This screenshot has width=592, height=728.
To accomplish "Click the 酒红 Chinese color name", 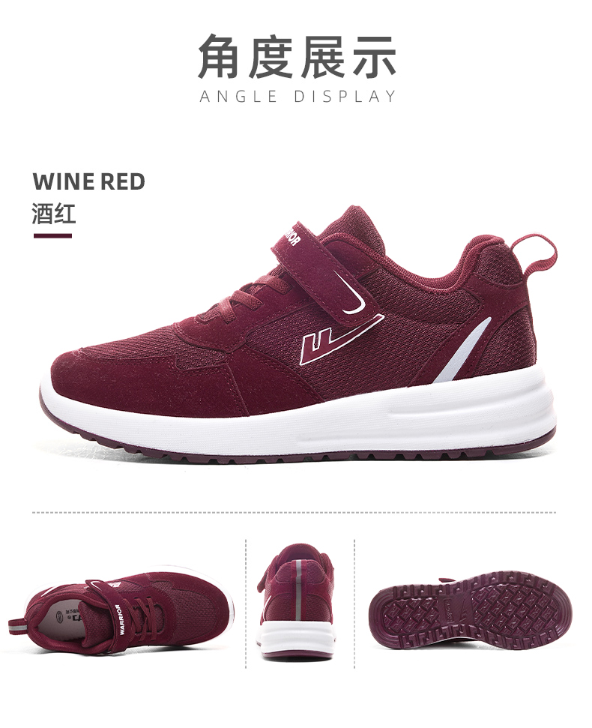I will (x=54, y=214).
